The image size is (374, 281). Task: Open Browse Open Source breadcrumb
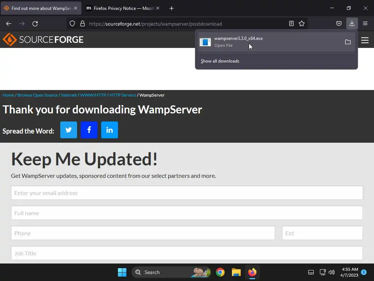(38, 95)
